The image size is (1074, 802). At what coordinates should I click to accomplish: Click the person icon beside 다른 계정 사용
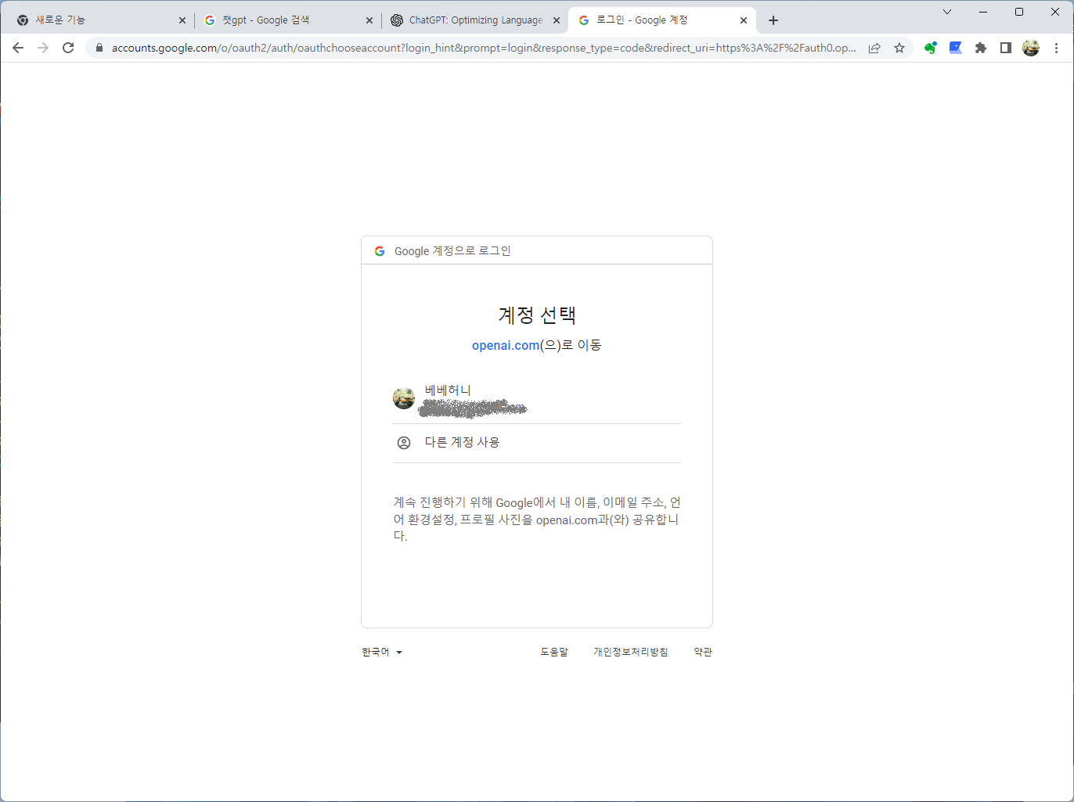404,443
